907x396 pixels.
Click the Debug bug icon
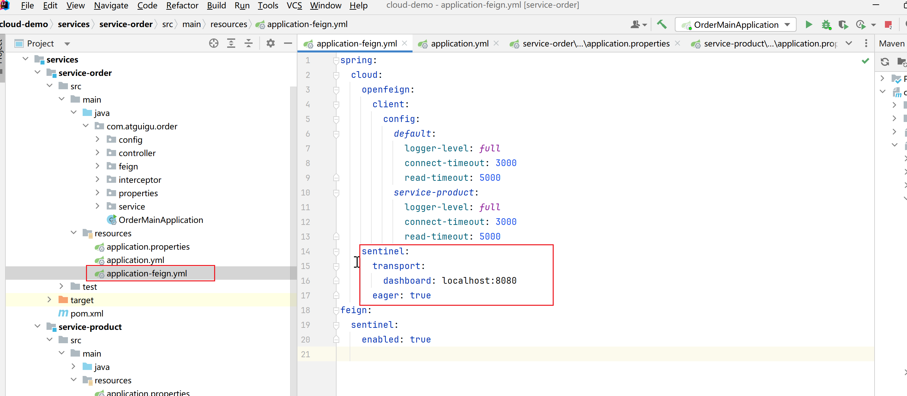826,25
